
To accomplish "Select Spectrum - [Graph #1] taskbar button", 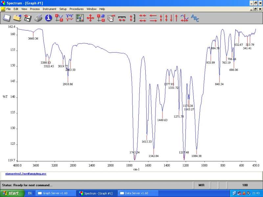I will pos(97,193).
